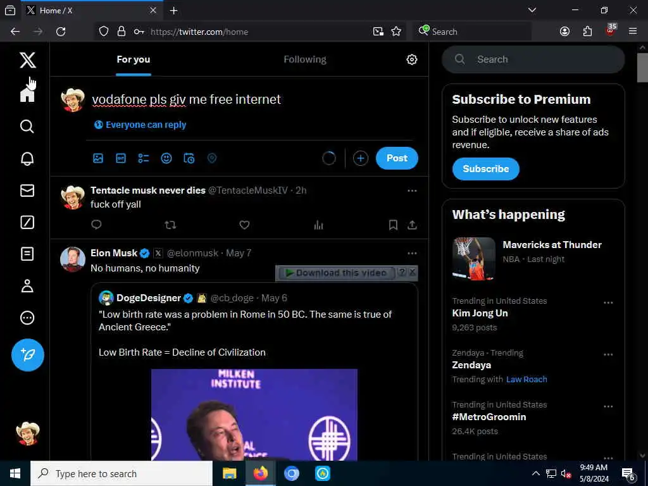Viewport: 648px width, 486px height.
Task: Click the location tag icon in composer
Action: (x=211, y=158)
